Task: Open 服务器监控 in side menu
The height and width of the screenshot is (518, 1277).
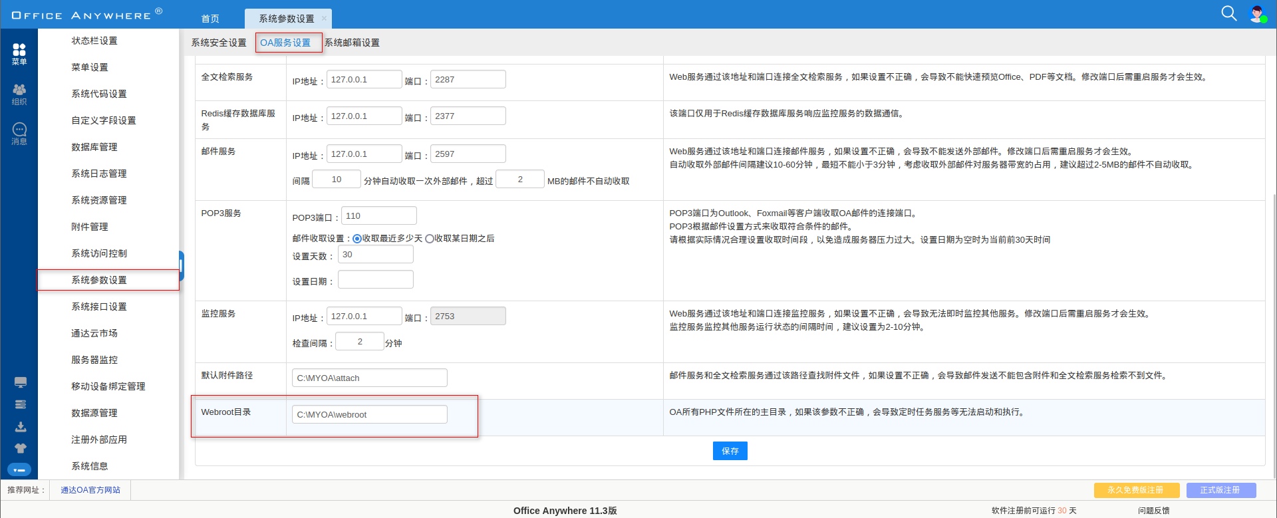Action: click(x=94, y=360)
